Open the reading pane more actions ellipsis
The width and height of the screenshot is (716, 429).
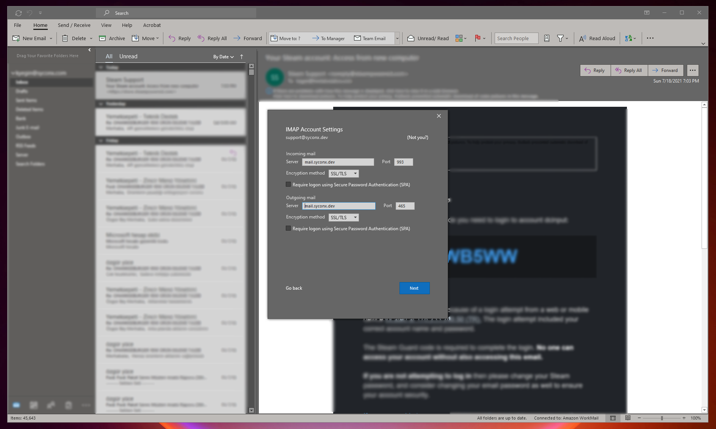click(x=692, y=70)
